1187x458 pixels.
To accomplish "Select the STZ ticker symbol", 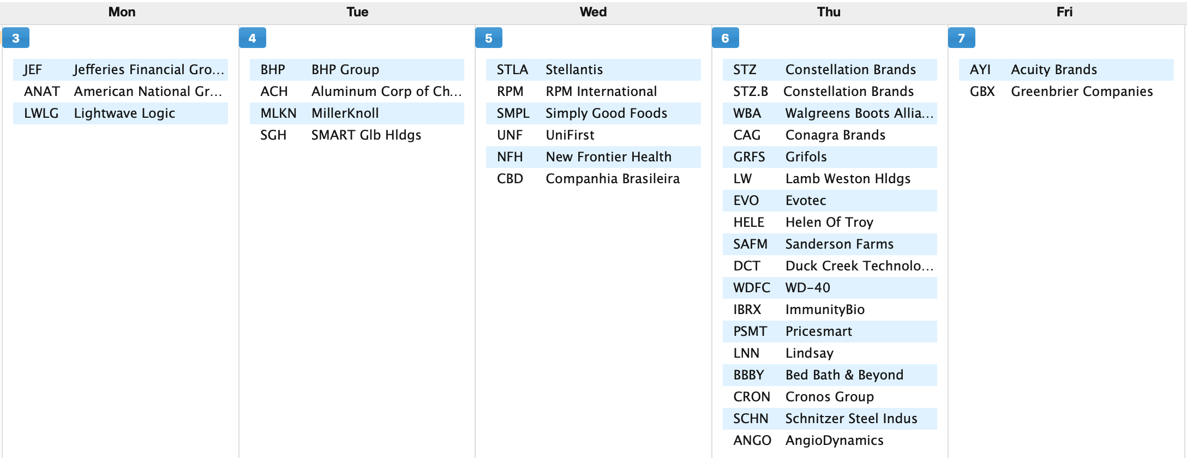I will coord(745,70).
